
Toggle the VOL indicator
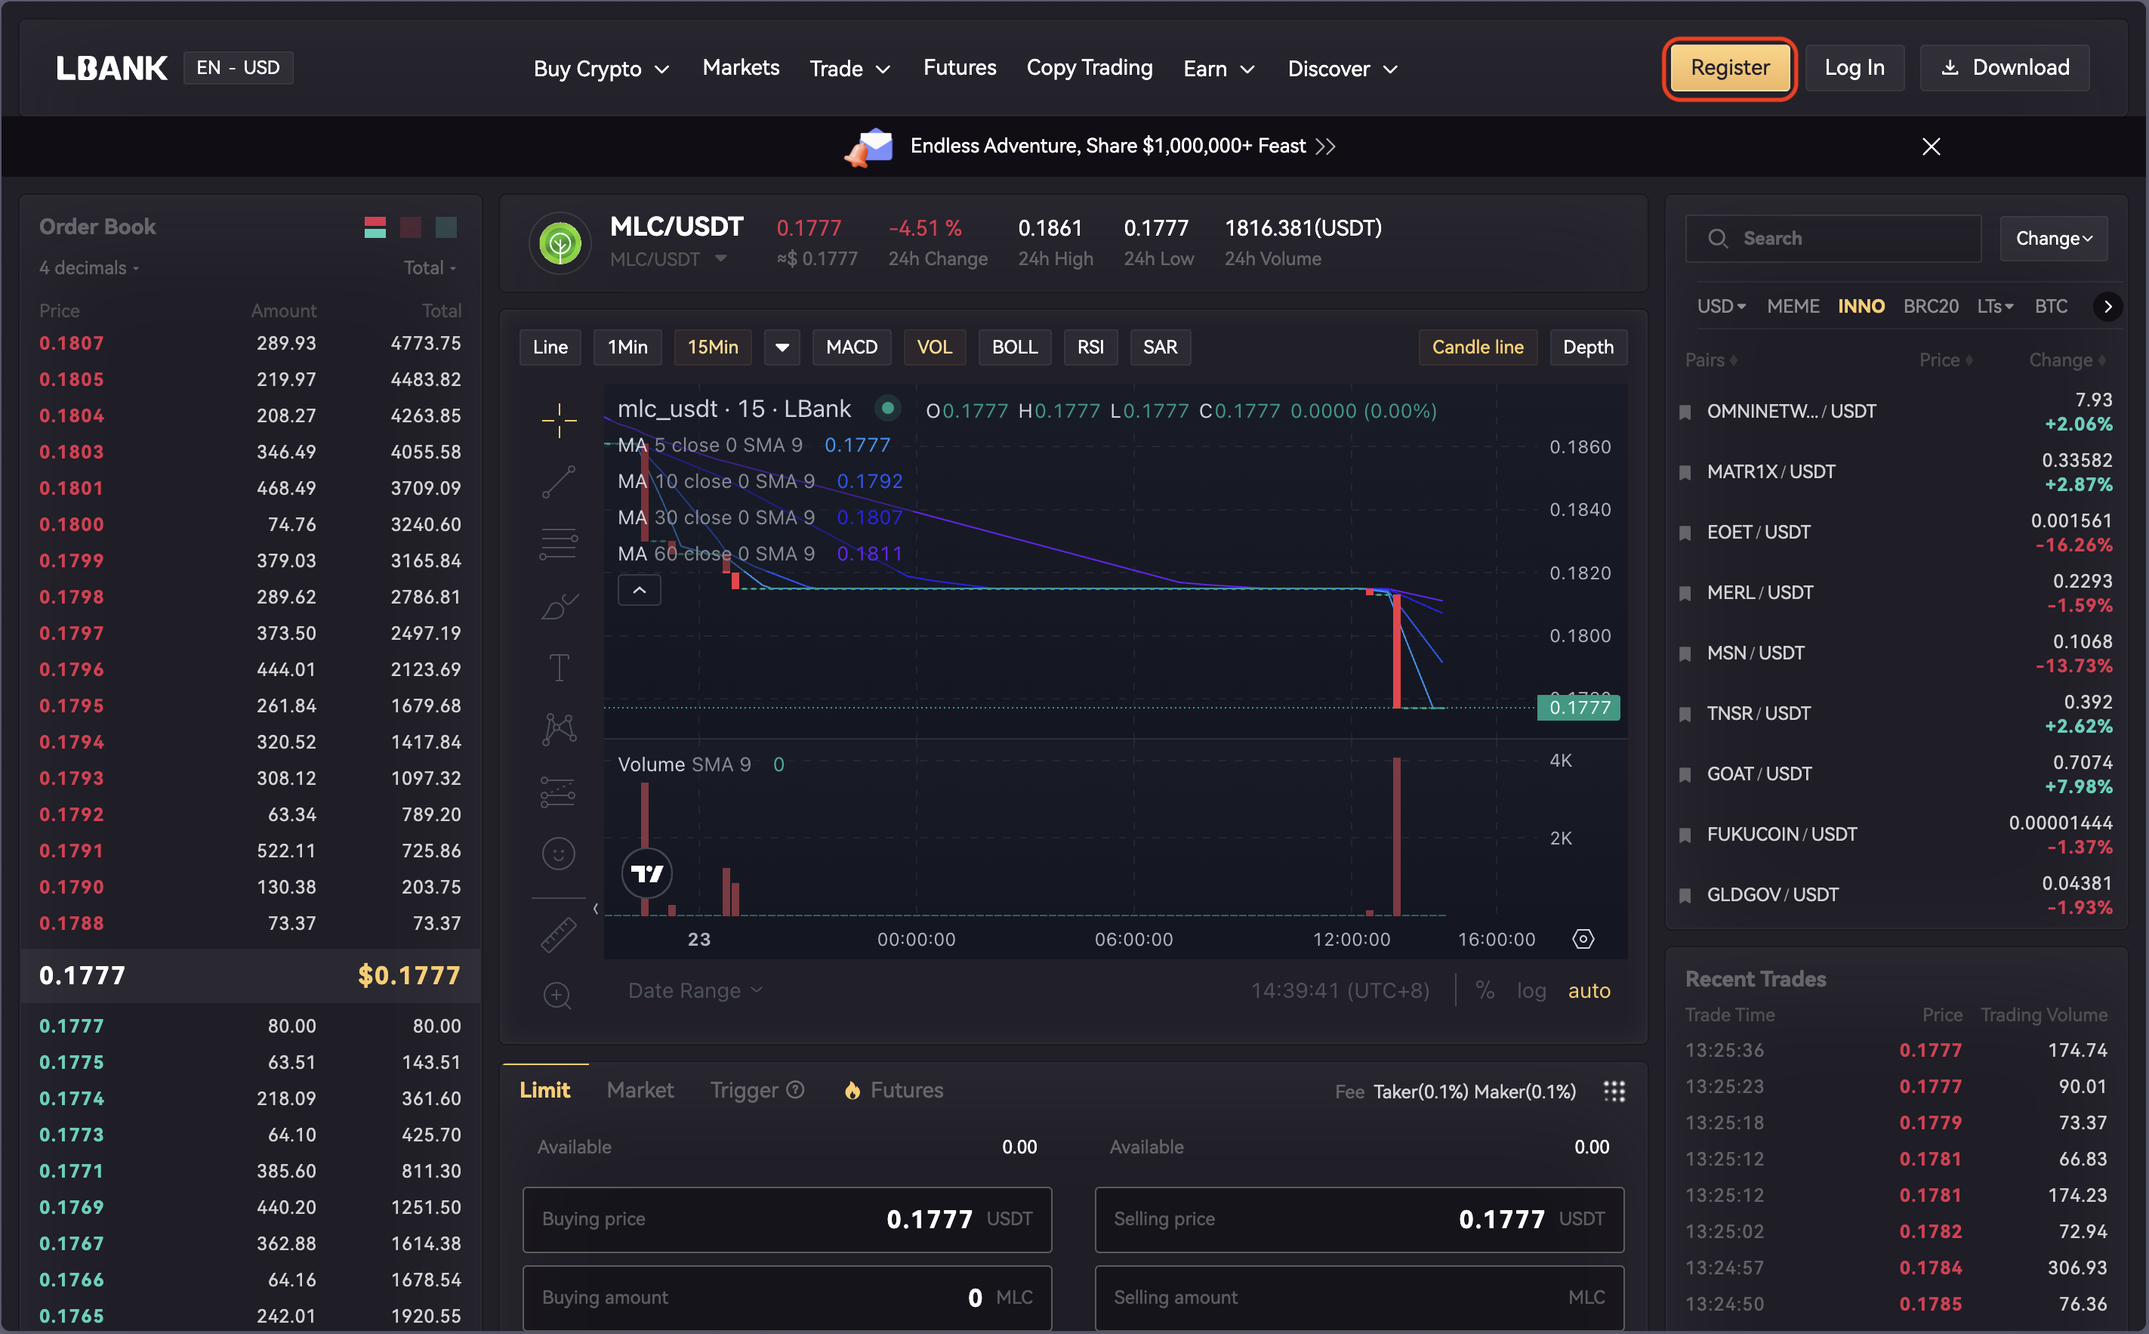(935, 347)
